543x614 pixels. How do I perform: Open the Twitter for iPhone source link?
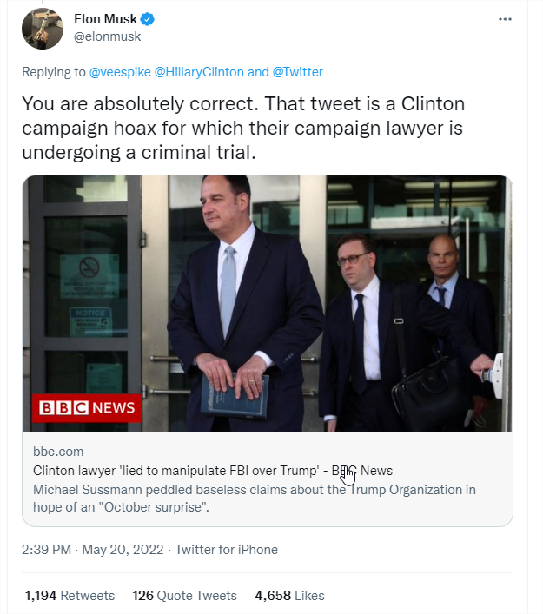(227, 550)
